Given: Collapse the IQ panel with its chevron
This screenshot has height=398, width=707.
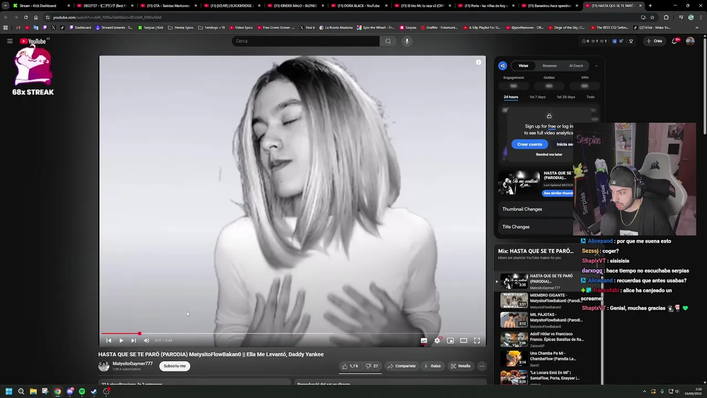Looking at the screenshot, I should [596, 66].
